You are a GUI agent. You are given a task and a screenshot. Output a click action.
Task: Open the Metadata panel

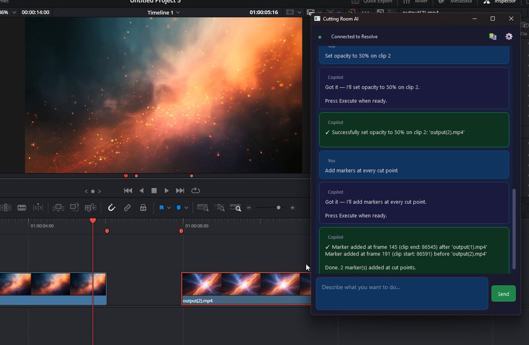click(x=455, y=2)
